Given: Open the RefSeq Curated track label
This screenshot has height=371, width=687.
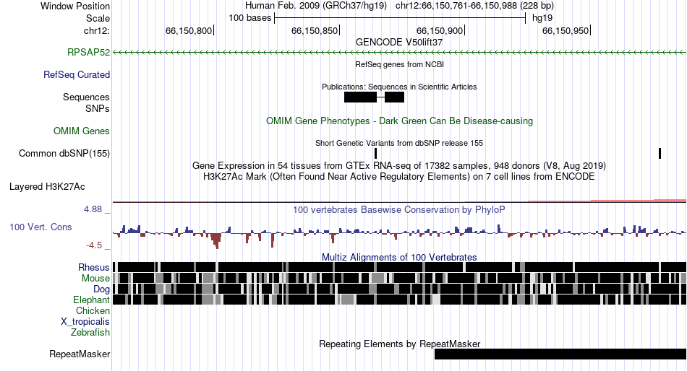Looking at the screenshot, I should 77,75.
